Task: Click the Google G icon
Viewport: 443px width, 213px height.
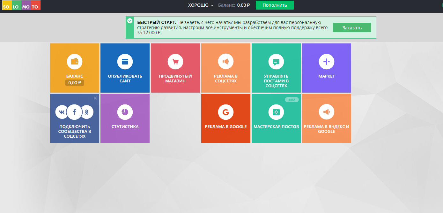Action: [226, 112]
